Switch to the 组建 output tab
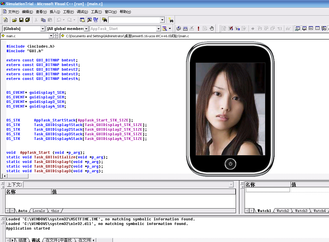The height and width of the screenshot is (242, 329). [x=22, y=240]
